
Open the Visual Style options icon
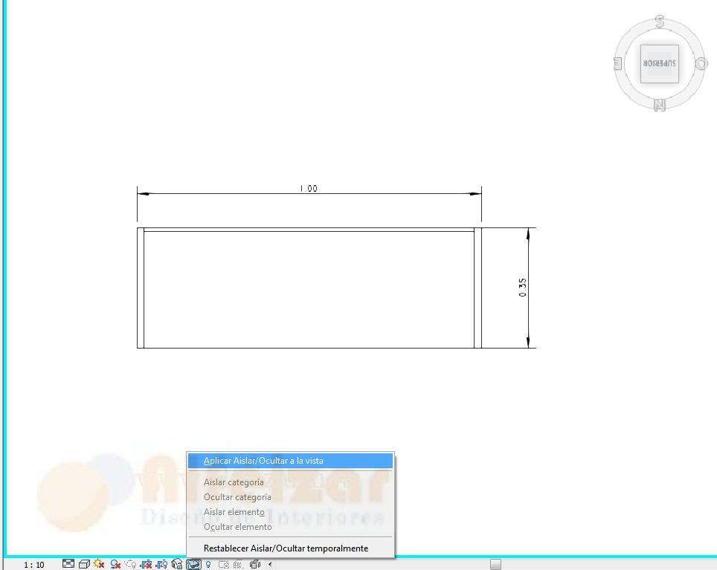(84, 564)
